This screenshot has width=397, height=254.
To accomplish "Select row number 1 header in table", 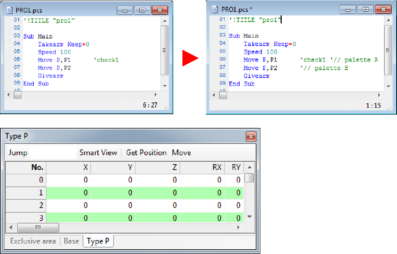I will [26, 193].
